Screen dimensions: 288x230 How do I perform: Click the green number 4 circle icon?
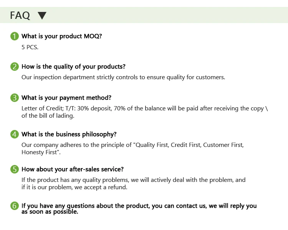14,134
